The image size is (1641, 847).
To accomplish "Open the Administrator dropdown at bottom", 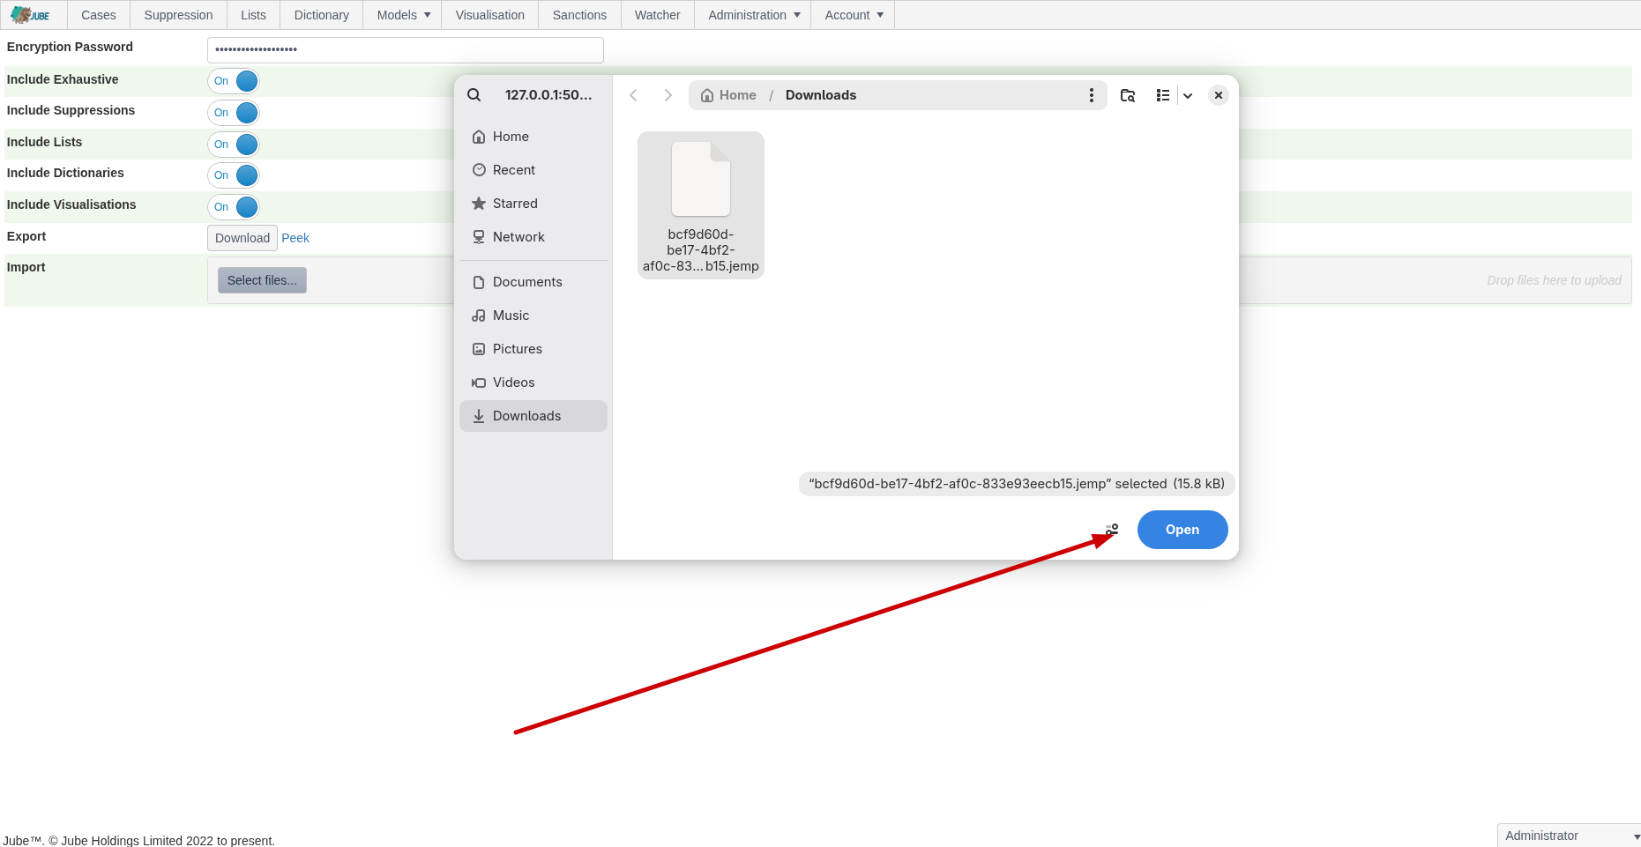I will coord(1569,836).
